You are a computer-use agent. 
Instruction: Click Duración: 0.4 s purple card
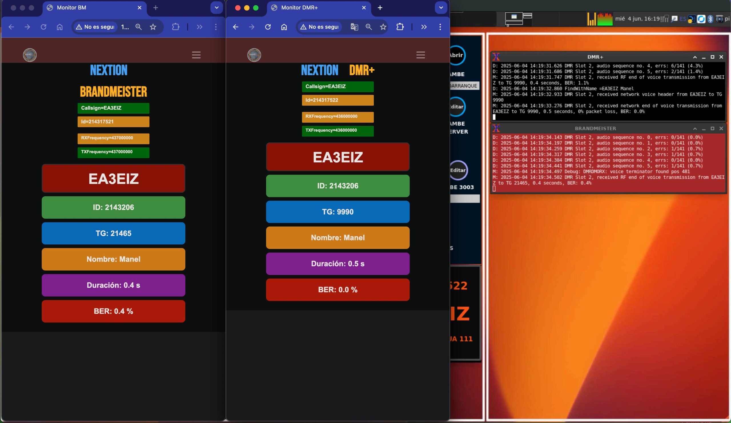point(113,285)
